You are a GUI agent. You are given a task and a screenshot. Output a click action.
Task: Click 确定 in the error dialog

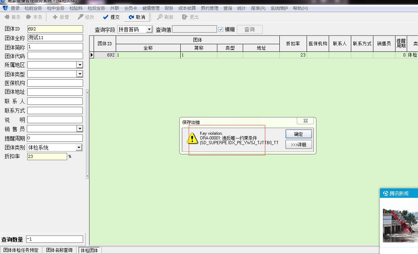pos(299,134)
